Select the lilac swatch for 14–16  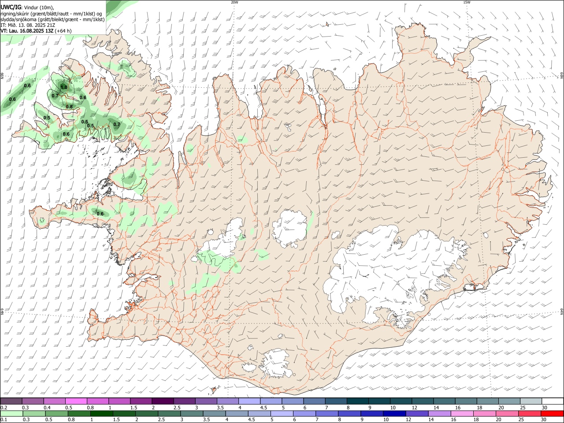click(439, 413)
